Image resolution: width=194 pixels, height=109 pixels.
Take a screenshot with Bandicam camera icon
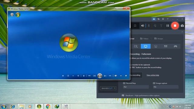coord(182,26)
